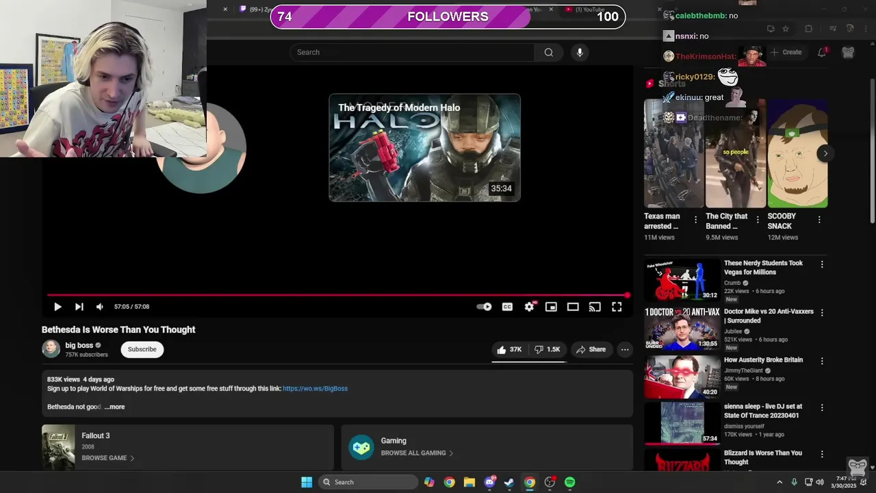
Task: Toggle the autoplay switch
Action: coord(485,307)
